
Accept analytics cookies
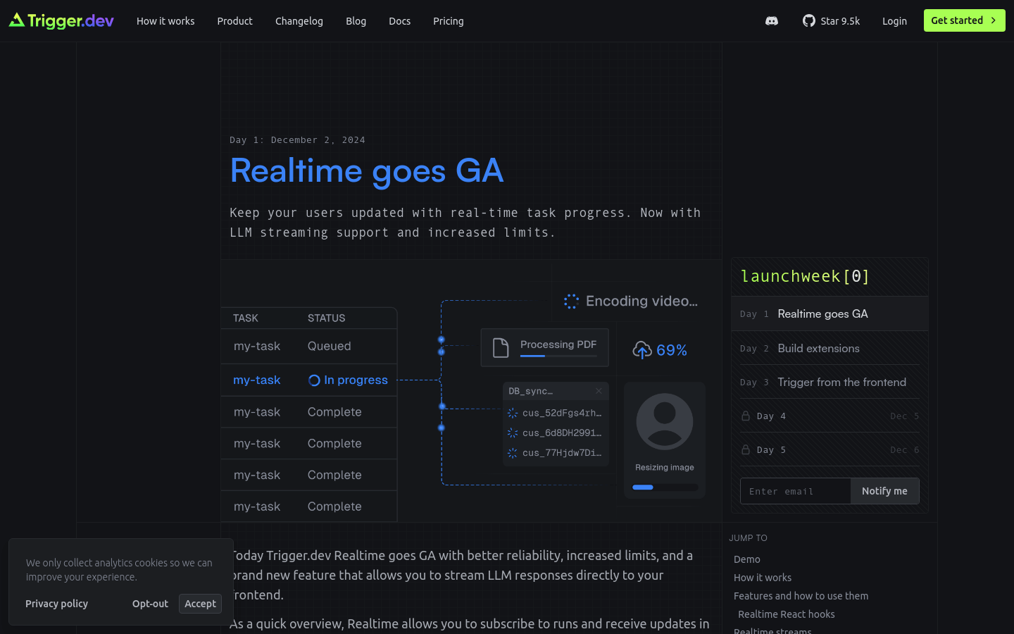pos(200,604)
